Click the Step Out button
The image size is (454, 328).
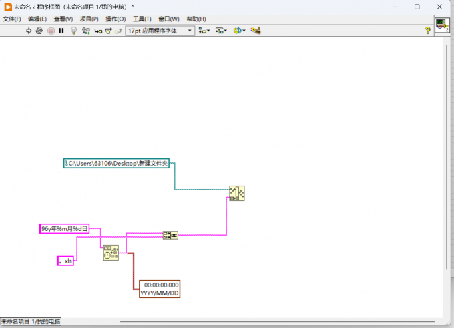tap(118, 31)
